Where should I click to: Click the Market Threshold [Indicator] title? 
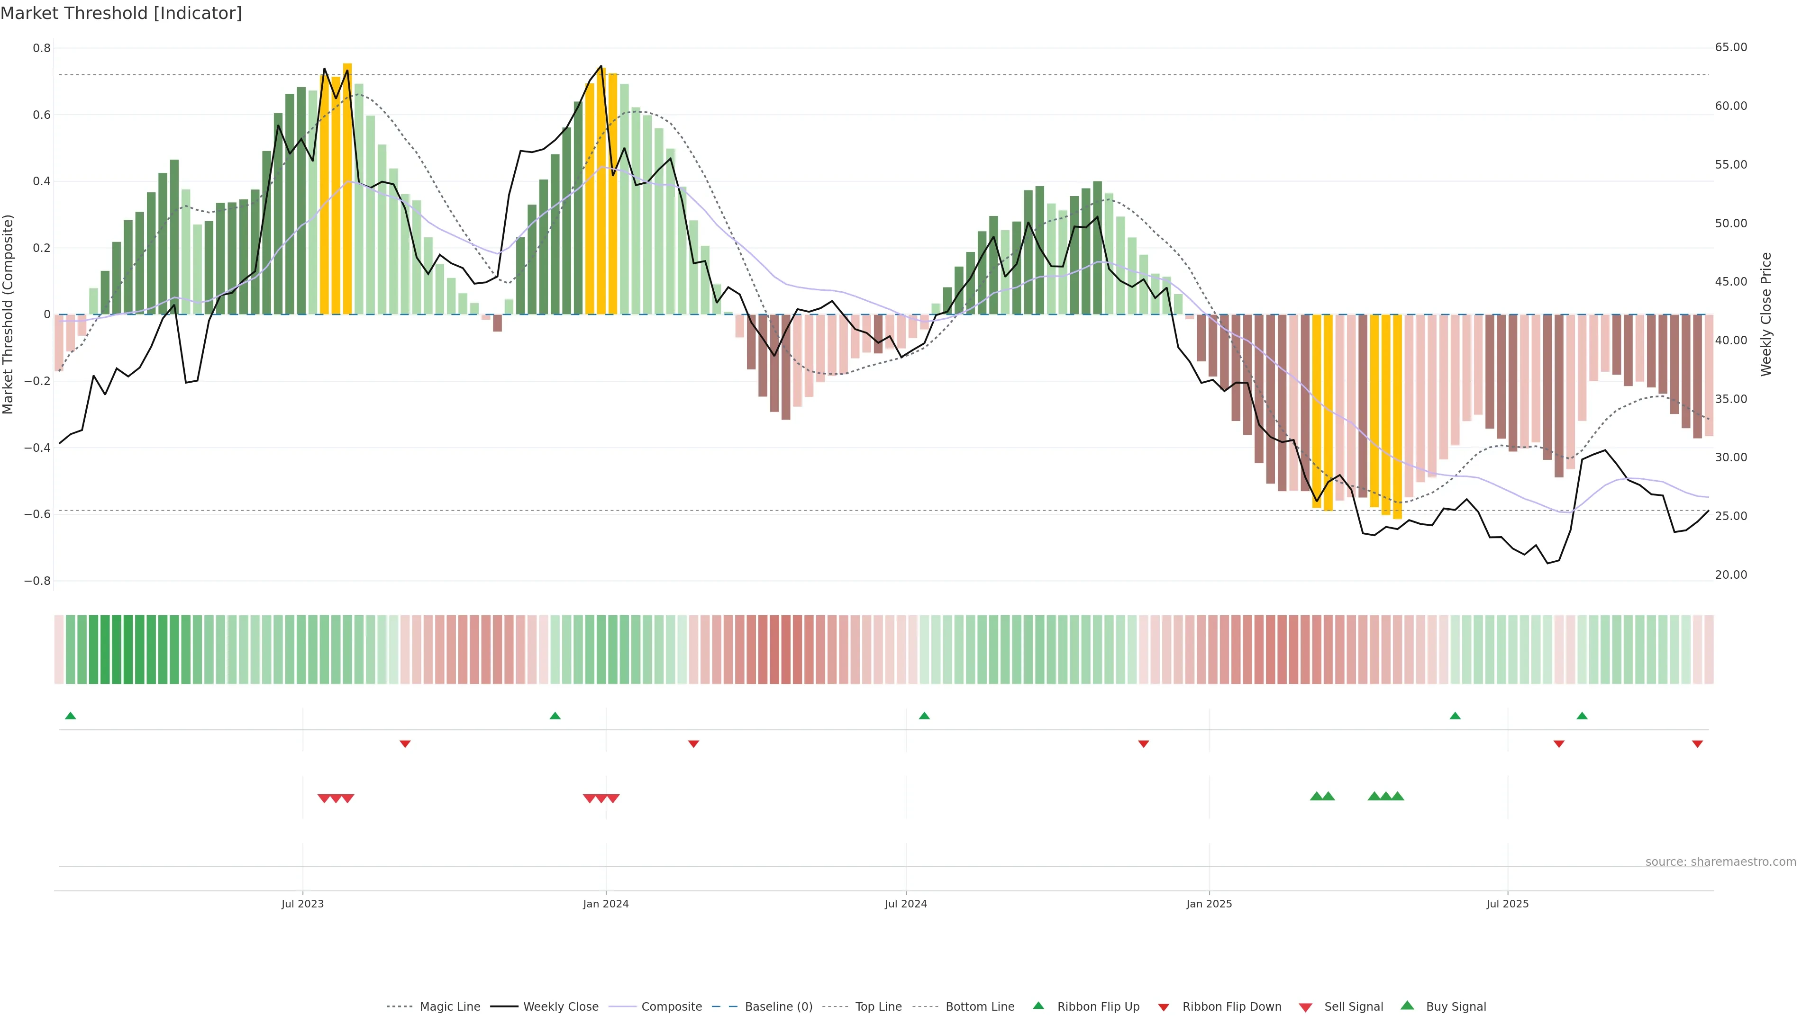click(x=121, y=13)
